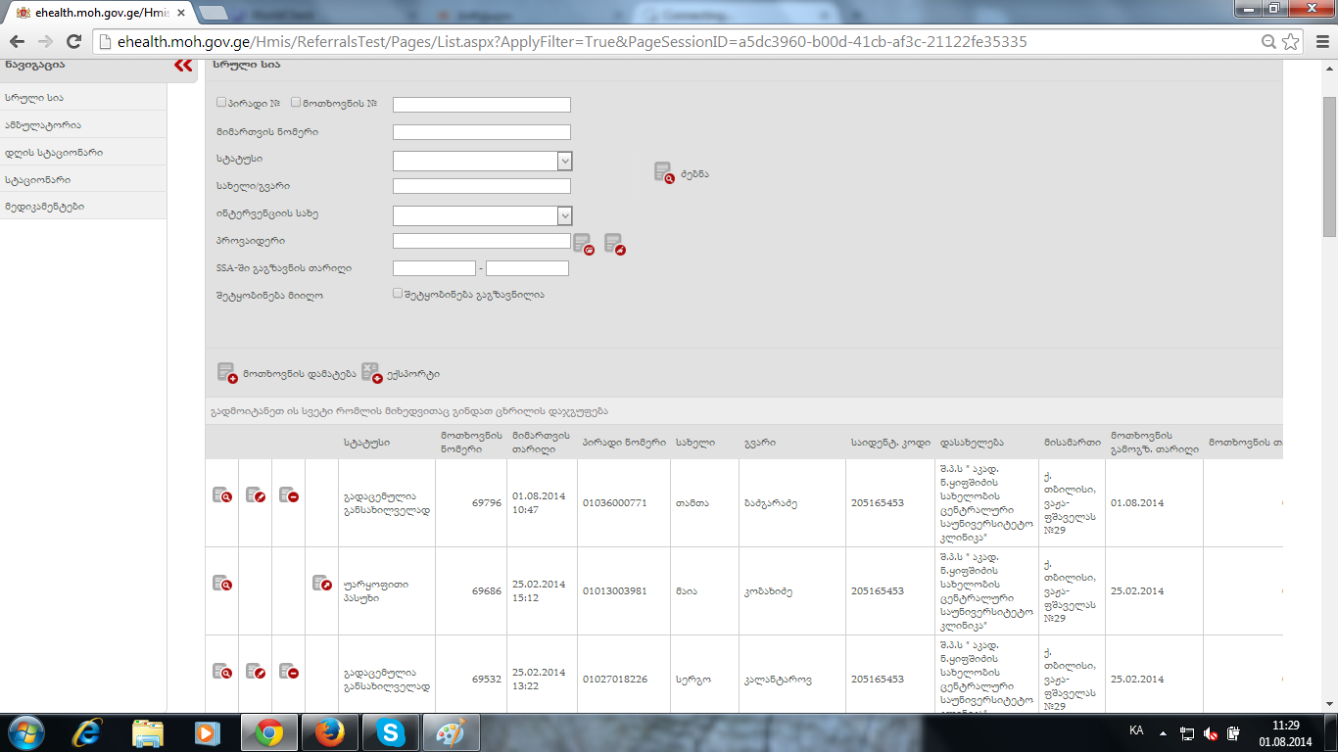Expand the ინტერვენციის სახე dropdown
1338x752 pixels.
564,216
